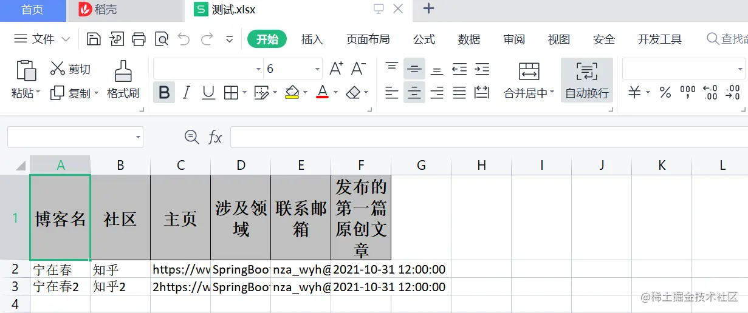Click the red font color icon
Screen dimensions: 748x313
click(323, 93)
